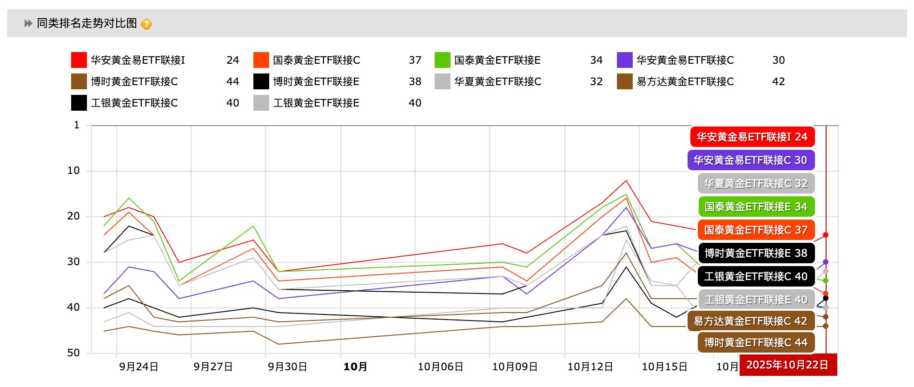Screen dimensions: 914x387
Task: Click the orange swatch for 国泰黄金ETF联接C
Action: click(261, 60)
